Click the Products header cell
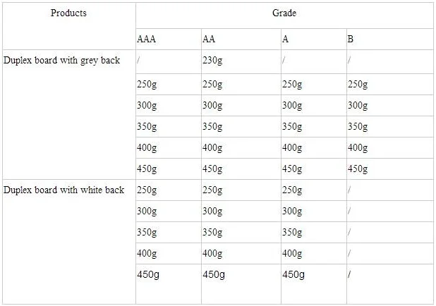The height and width of the screenshot is (306, 436). click(x=68, y=13)
